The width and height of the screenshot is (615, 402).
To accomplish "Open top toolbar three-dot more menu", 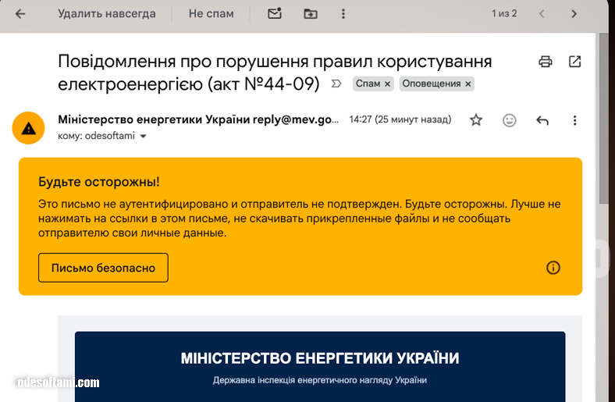I will point(343,14).
